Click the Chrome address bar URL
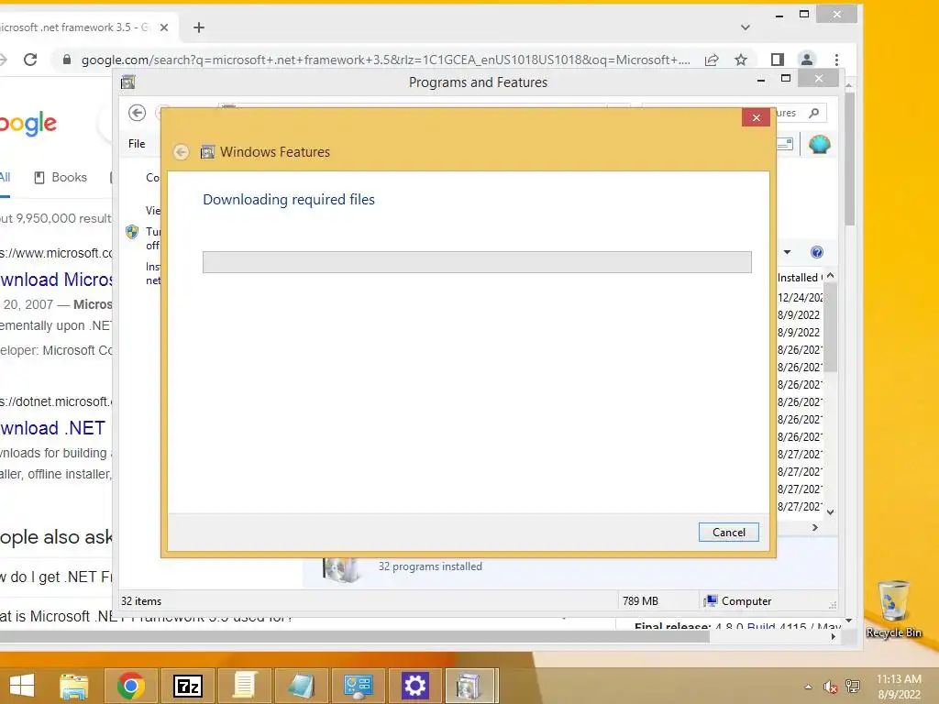939x704 pixels. coord(386,60)
